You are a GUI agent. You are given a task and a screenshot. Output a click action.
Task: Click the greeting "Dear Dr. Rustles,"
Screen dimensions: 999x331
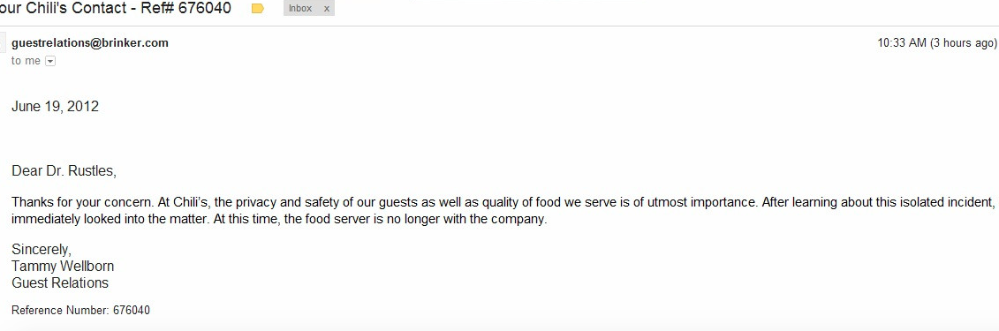coord(64,171)
